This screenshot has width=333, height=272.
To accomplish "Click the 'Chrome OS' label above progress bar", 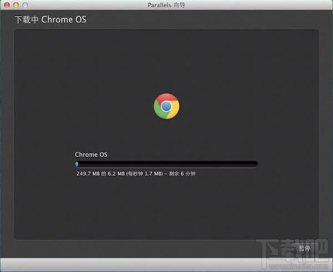I will click(x=91, y=154).
